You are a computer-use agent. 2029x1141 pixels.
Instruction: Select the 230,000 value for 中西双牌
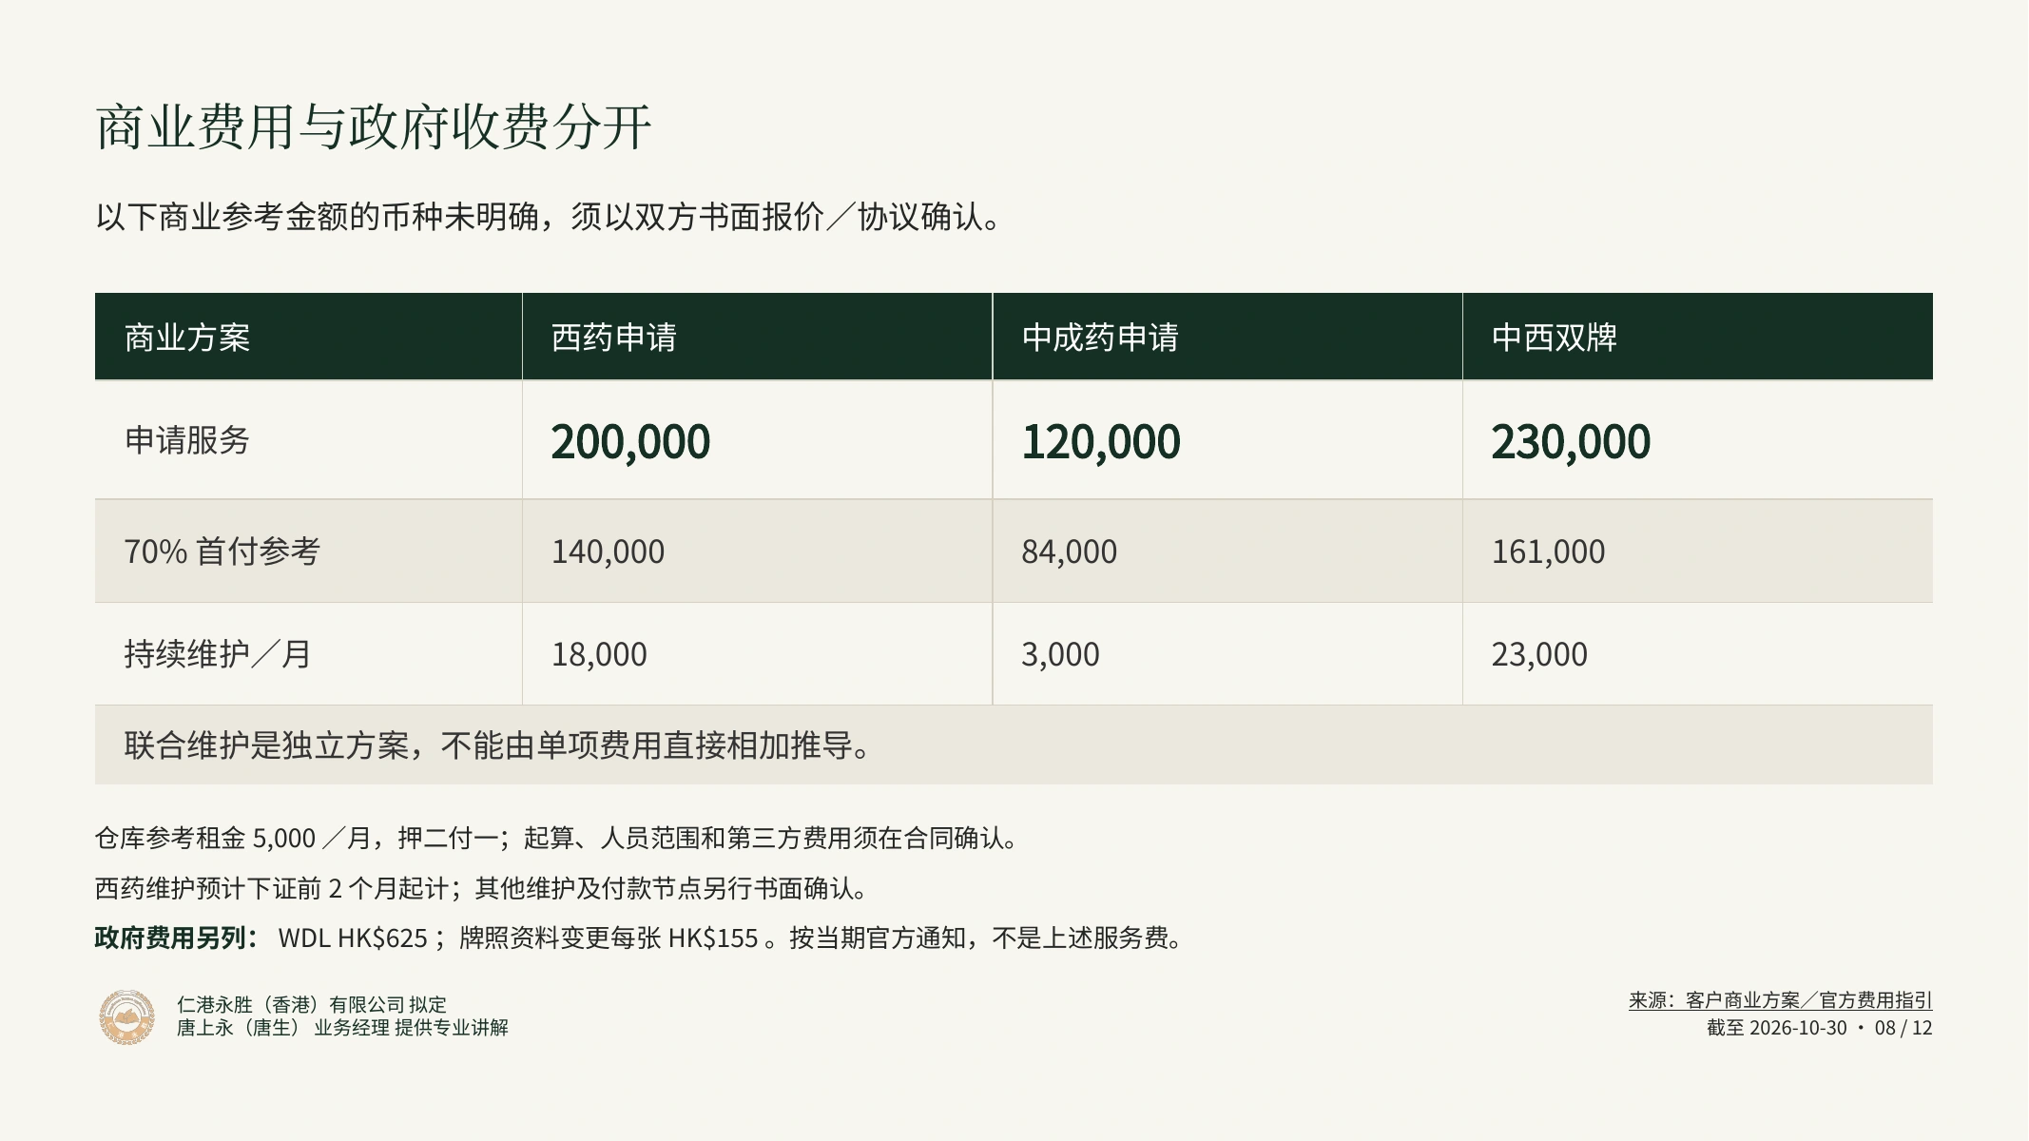(1571, 441)
